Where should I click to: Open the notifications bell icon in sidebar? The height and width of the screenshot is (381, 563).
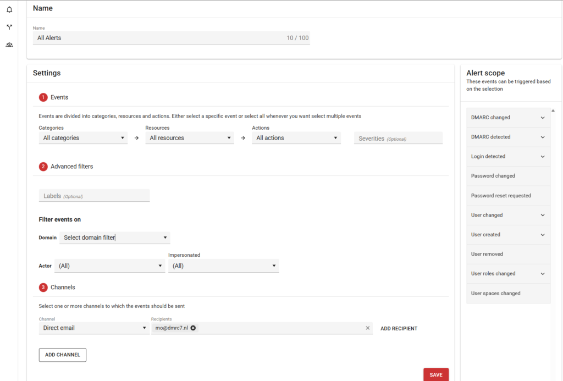coord(9,9)
